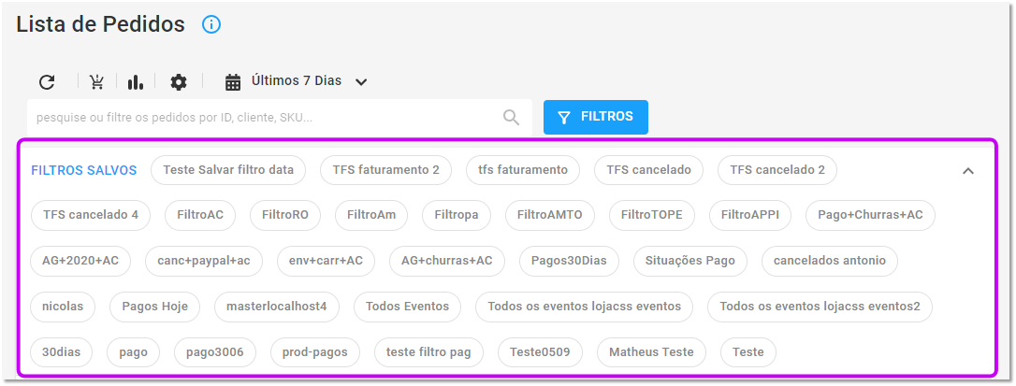
Task: Select the Teste0509 filter chip
Action: coord(540,352)
